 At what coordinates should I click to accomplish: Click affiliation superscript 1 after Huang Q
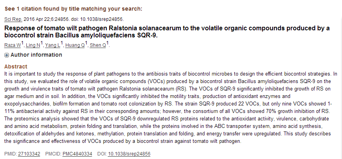point(87,44)
